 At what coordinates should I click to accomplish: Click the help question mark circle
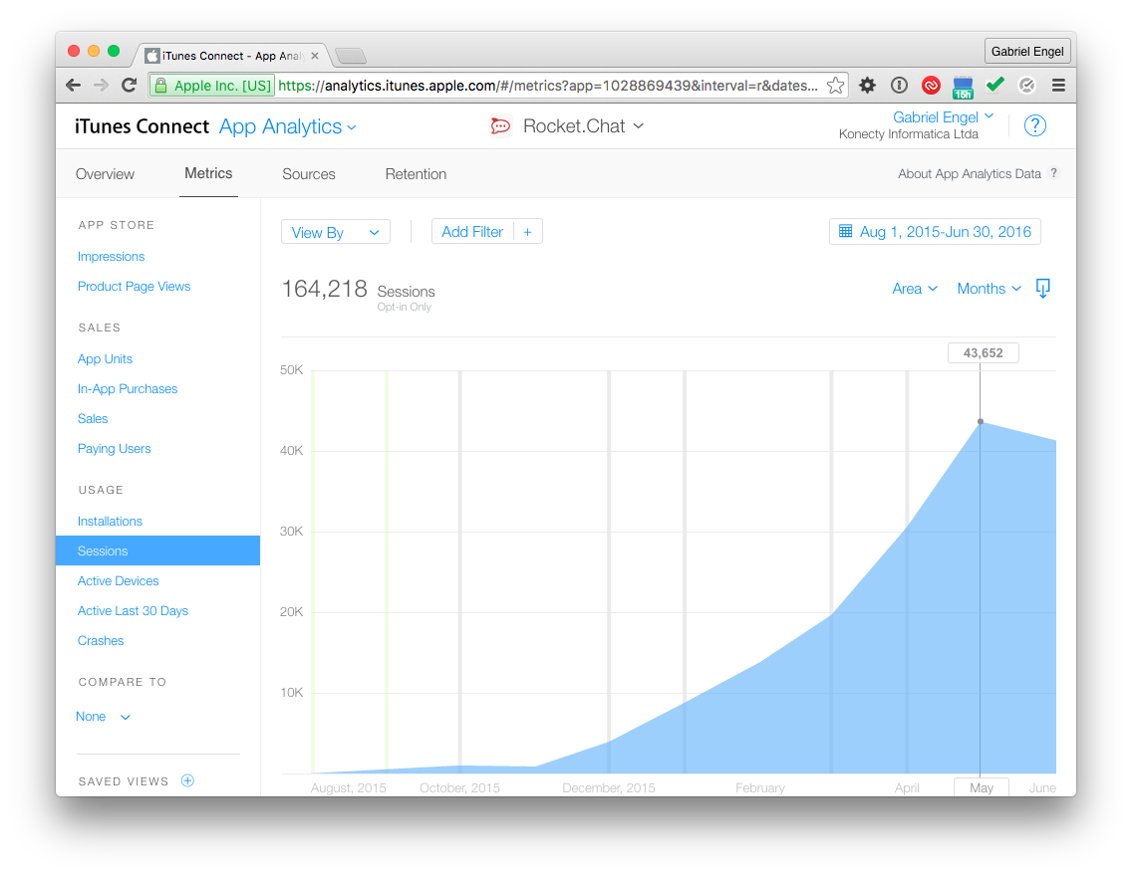pyautogui.click(x=1034, y=125)
